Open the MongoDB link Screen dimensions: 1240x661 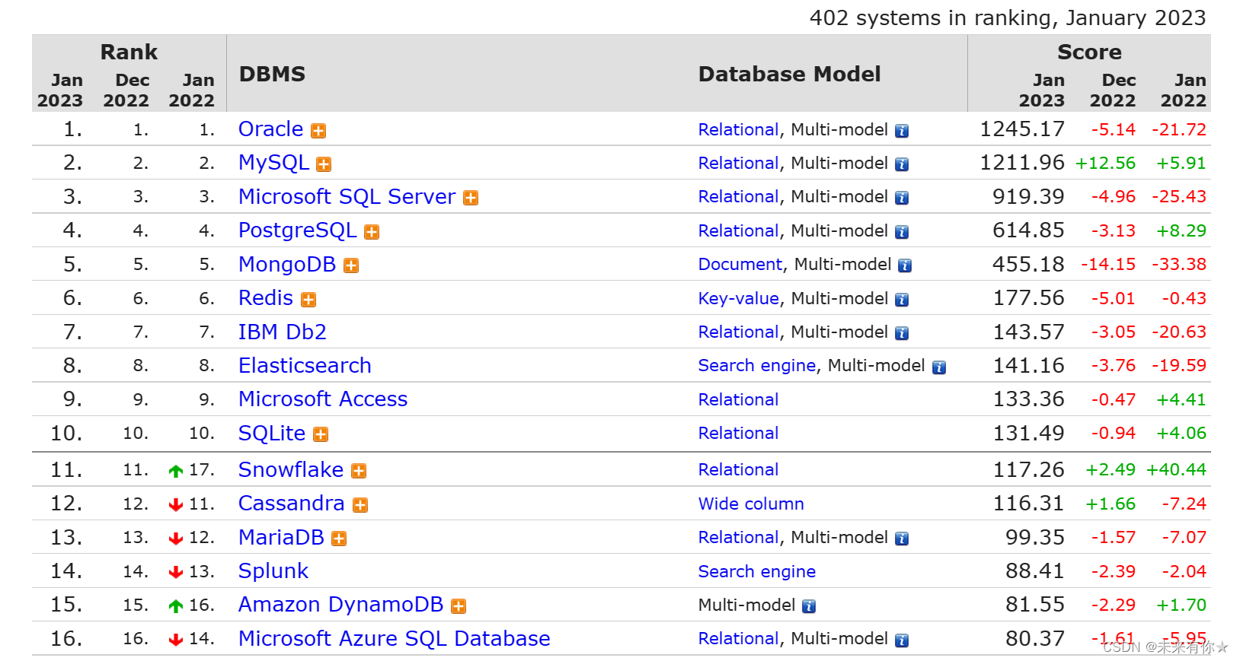[x=287, y=264]
